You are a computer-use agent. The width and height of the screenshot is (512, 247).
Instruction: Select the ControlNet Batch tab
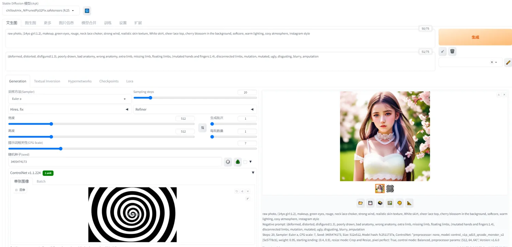41,181
